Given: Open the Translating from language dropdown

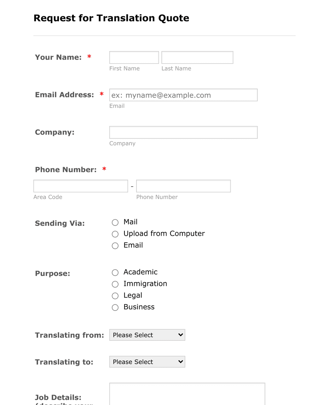Looking at the screenshot, I should point(147,335).
